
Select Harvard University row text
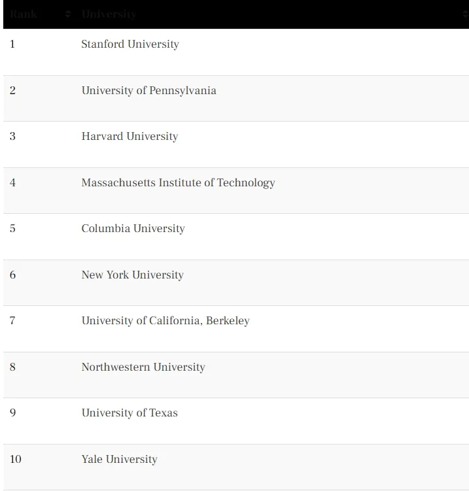click(x=130, y=137)
